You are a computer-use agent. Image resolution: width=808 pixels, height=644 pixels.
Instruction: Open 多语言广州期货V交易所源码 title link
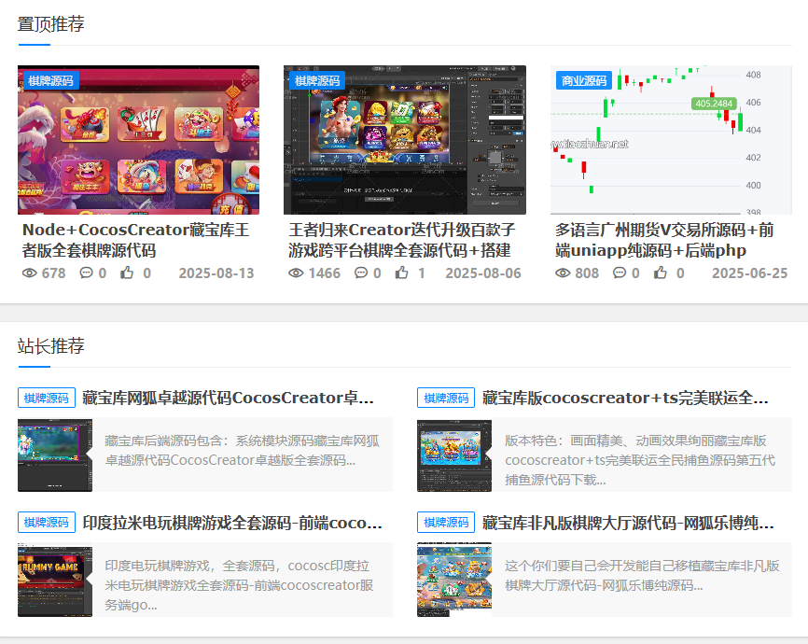coord(664,240)
